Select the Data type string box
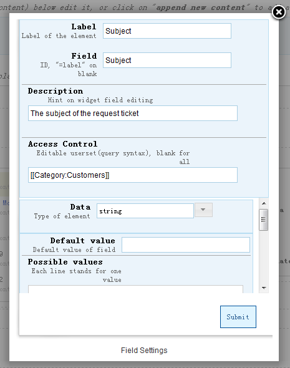 [x=145, y=211]
